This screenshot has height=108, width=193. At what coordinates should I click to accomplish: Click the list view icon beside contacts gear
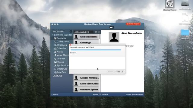point(99,32)
